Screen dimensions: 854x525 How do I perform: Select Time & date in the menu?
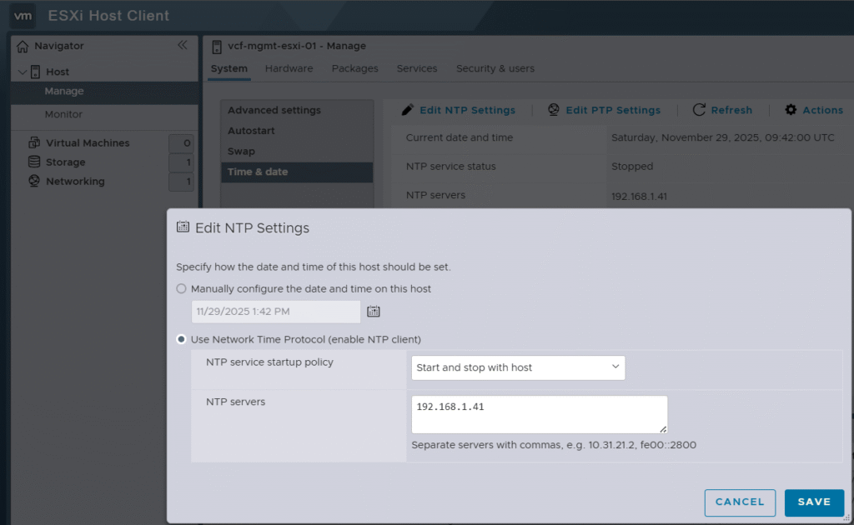pyautogui.click(x=297, y=172)
